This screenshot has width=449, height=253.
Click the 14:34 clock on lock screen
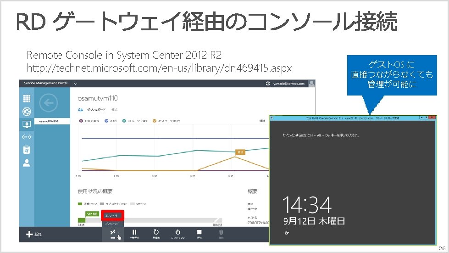coord(307,205)
